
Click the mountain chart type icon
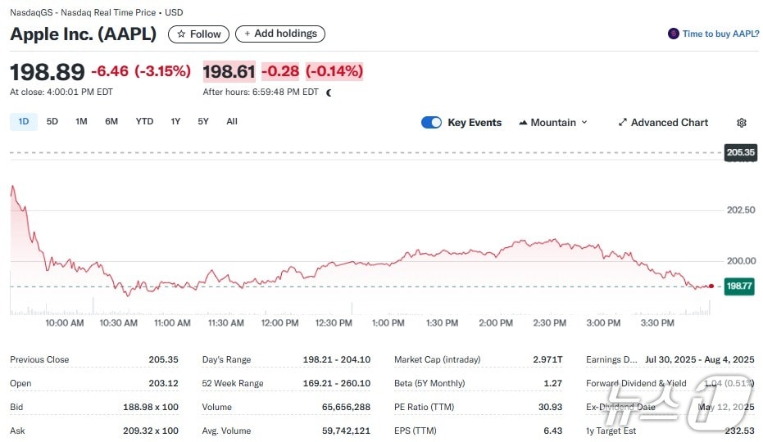523,123
